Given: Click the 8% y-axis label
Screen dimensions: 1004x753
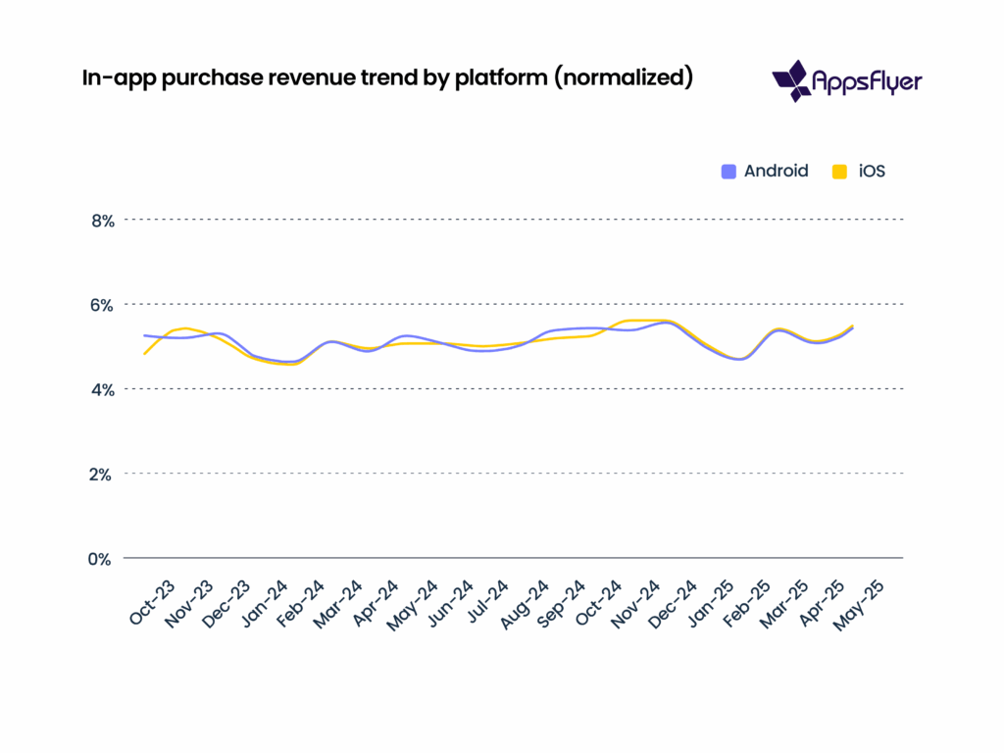Looking at the screenshot, I should (x=102, y=221).
